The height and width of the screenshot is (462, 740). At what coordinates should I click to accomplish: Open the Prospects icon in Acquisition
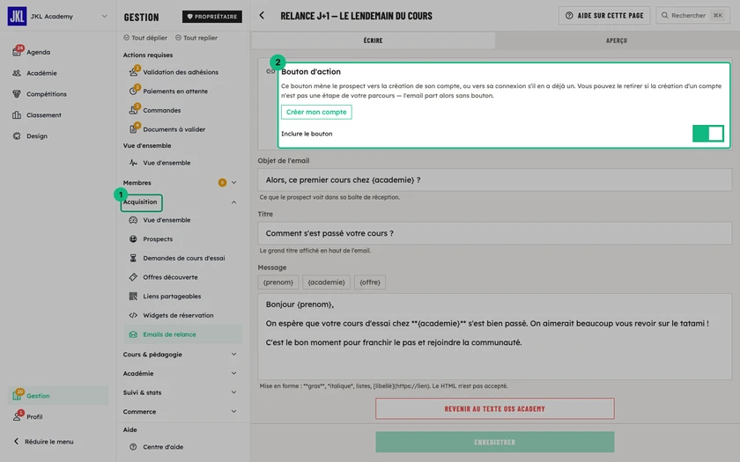point(133,239)
